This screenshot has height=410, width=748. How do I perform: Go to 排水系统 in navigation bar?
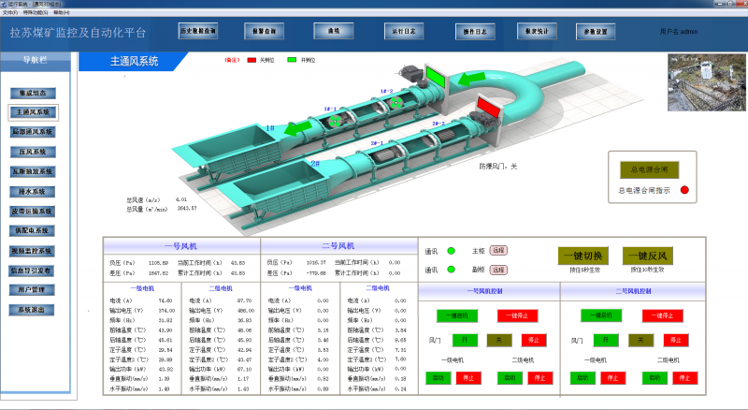point(33,192)
